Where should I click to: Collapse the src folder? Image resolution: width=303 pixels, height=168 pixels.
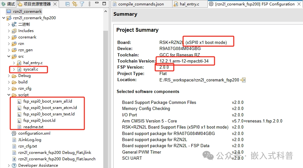point(9,56)
